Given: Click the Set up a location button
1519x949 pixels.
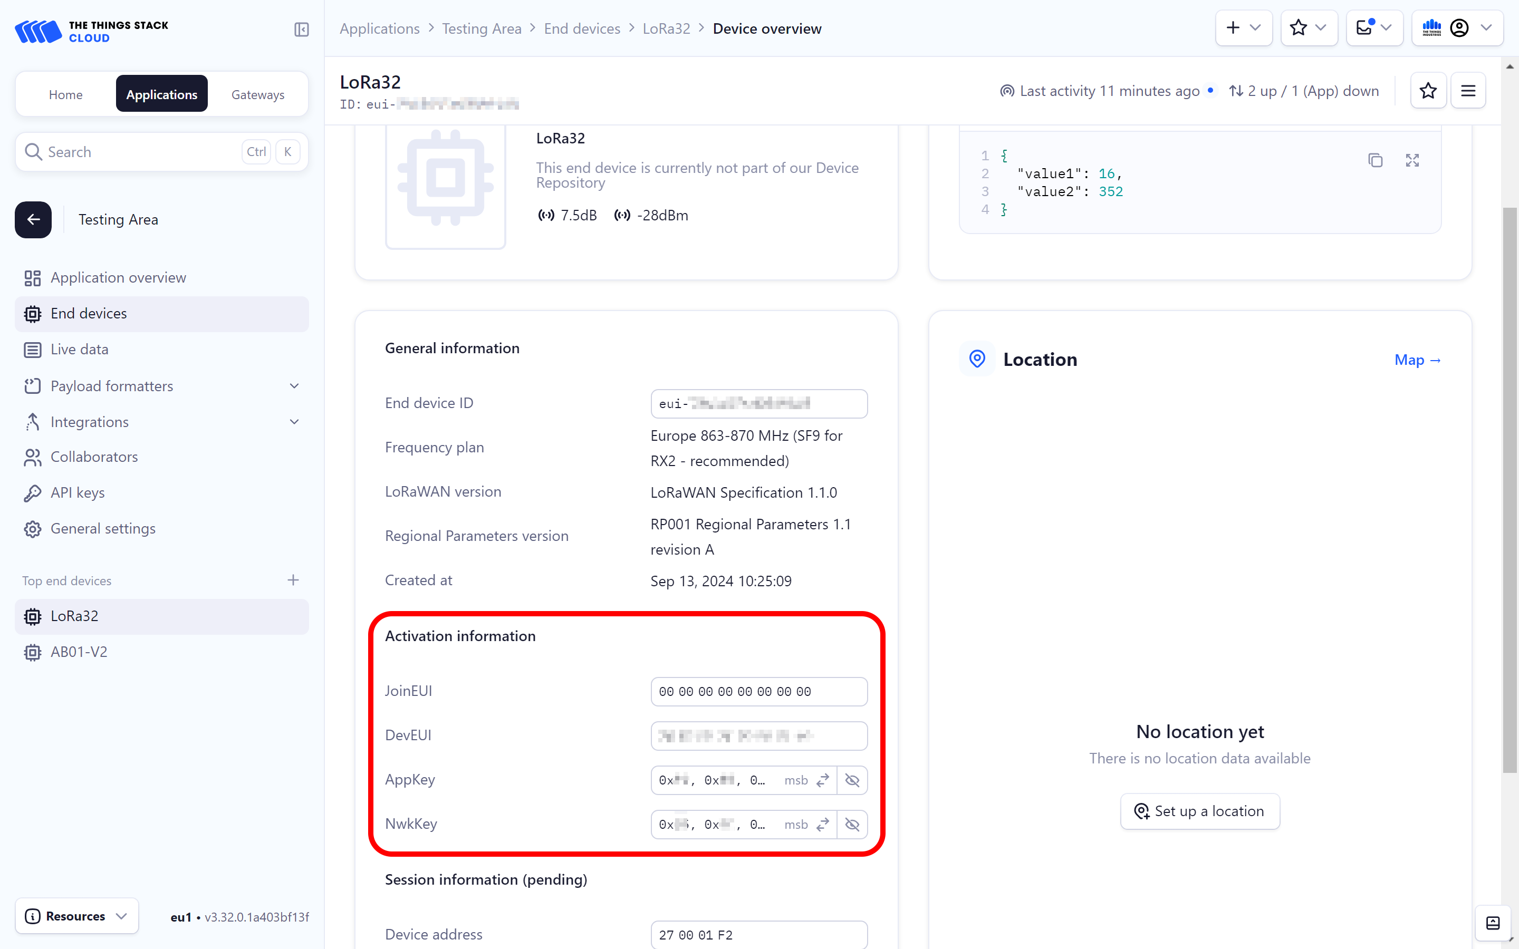Looking at the screenshot, I should tap(1199, 811).
